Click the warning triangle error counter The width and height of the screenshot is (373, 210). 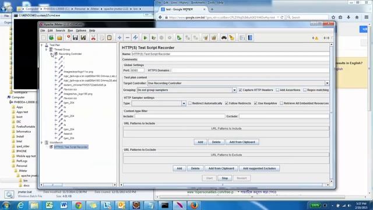pyautogui.click(x=316, y=38)
